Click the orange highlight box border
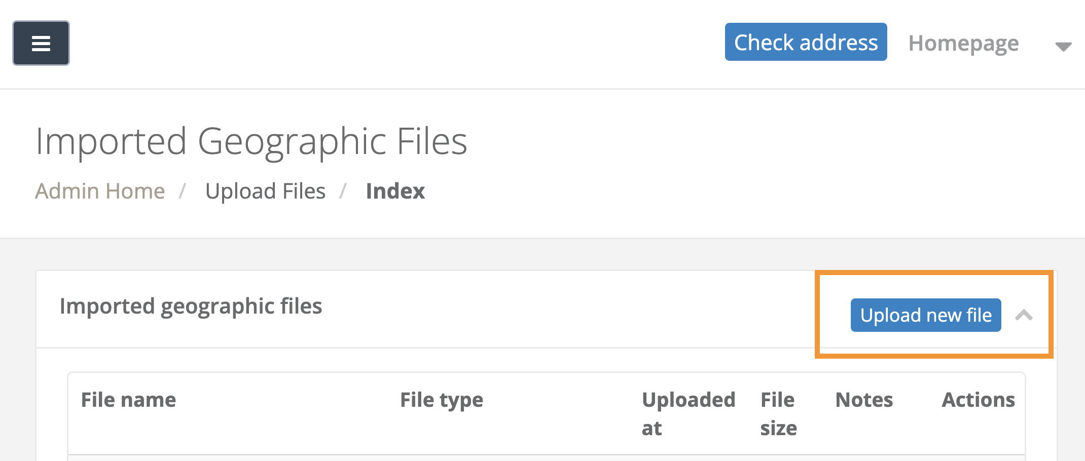The image size is (1085, 461). [x=817, y=314]
